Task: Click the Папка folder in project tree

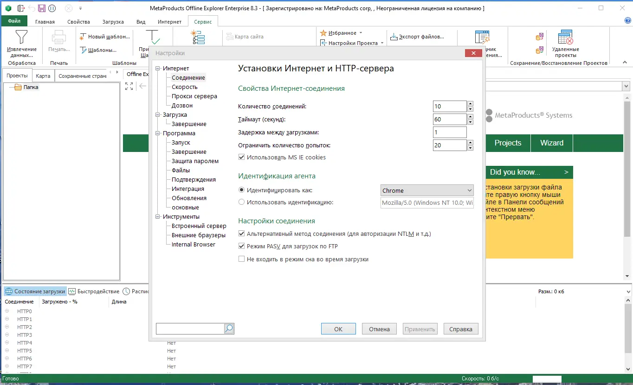Action: [x=26, y=87]
